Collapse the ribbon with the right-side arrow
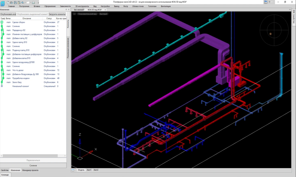This screenshot has height=177, width=296. [x=290, y=10]
